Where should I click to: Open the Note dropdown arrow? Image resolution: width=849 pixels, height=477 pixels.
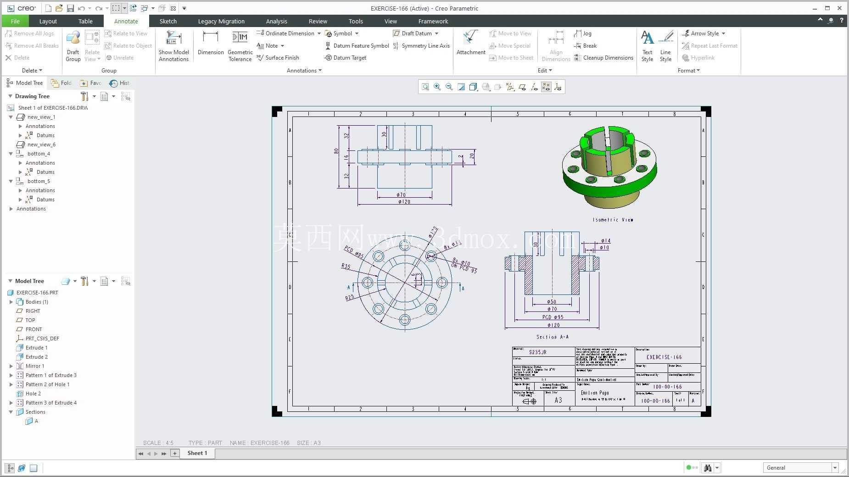282,46
